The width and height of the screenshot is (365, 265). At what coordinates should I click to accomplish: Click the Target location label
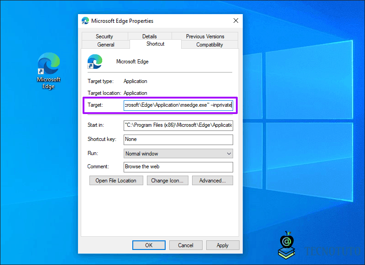[104, 93]
